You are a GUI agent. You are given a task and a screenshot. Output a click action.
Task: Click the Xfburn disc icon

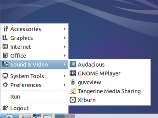pyautogui.click(x=73, y=100)
